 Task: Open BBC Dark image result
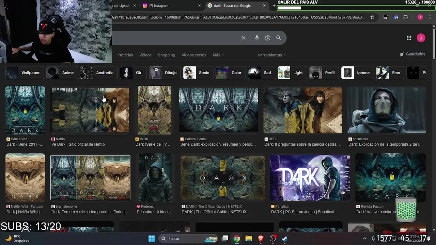(303, 110)
